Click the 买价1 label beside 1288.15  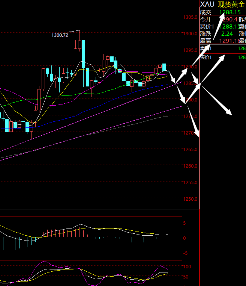pos(207,27)
